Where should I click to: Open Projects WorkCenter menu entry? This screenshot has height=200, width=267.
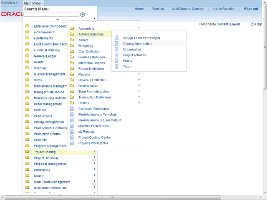point(93,143)
